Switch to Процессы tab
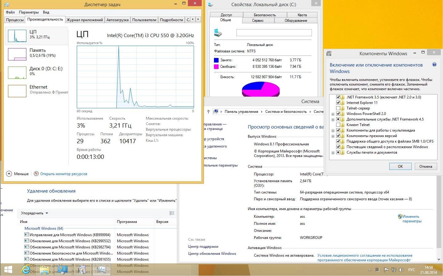 15,20
